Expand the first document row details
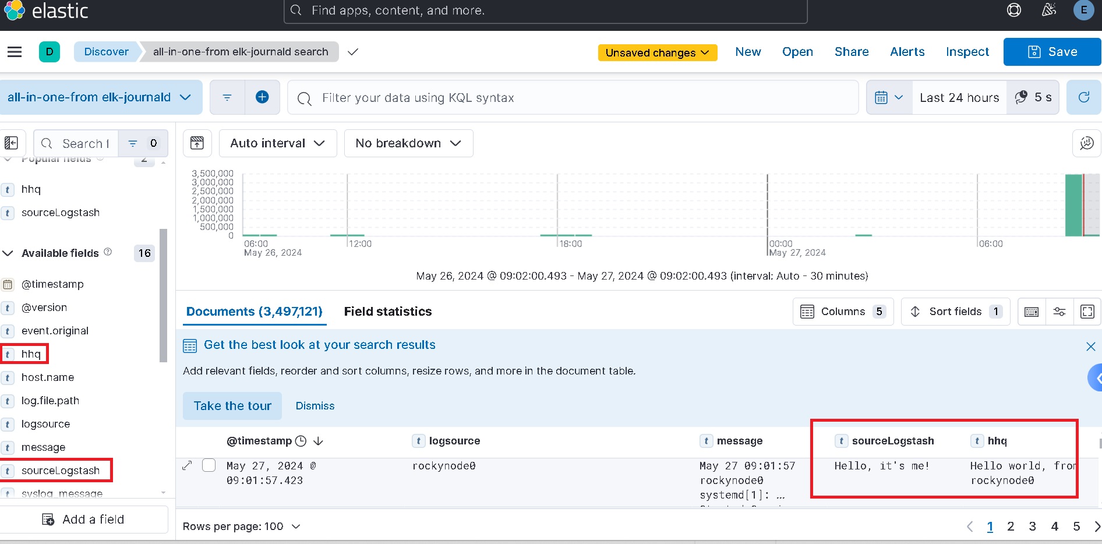 [187, 465]
